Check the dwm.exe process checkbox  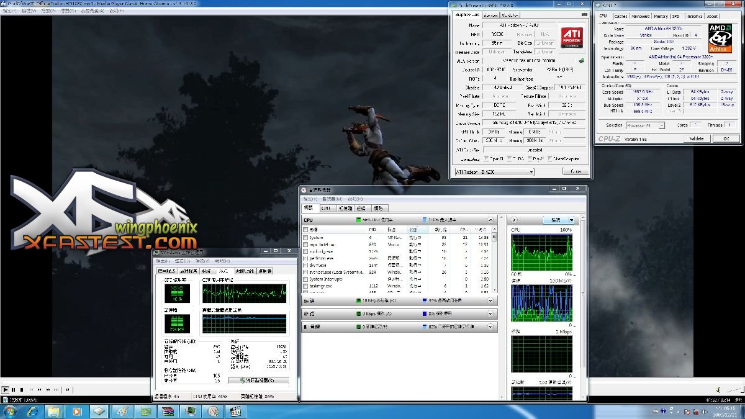click(x=305, y=265)
